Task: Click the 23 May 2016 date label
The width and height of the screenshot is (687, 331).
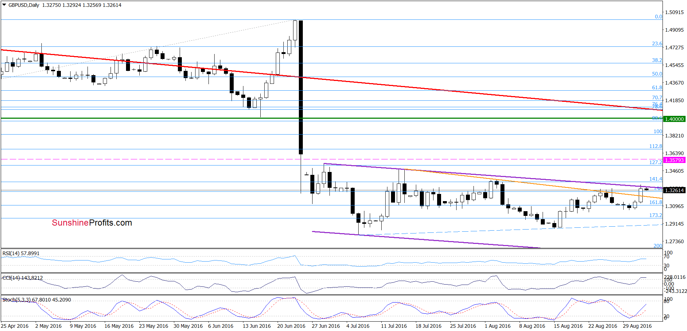Action: [x=153, y=326]
